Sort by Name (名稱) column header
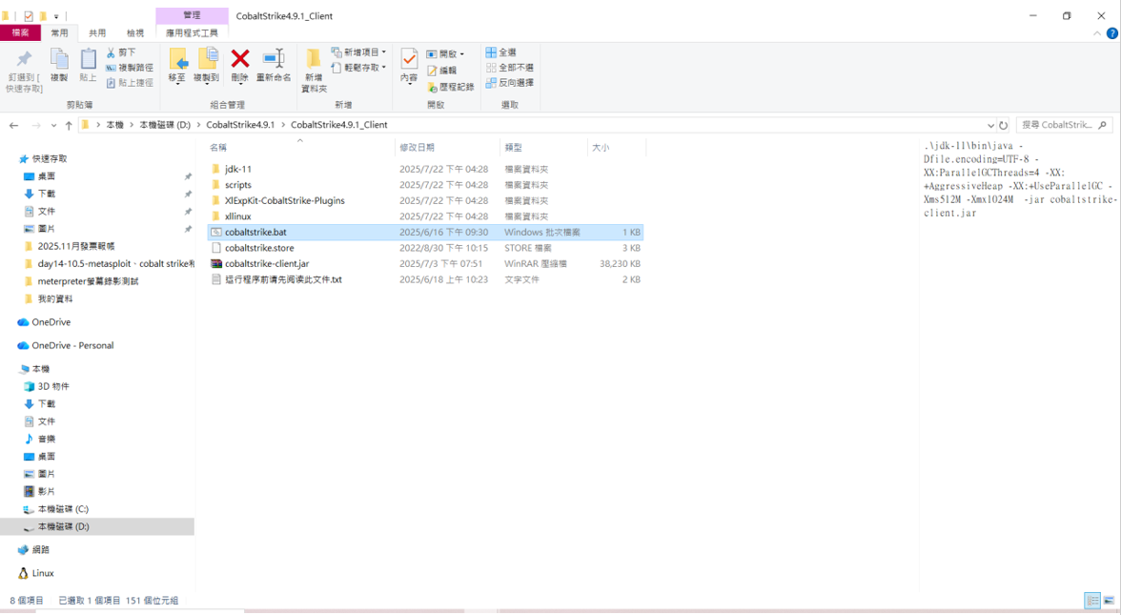 (x=300, y=147)
